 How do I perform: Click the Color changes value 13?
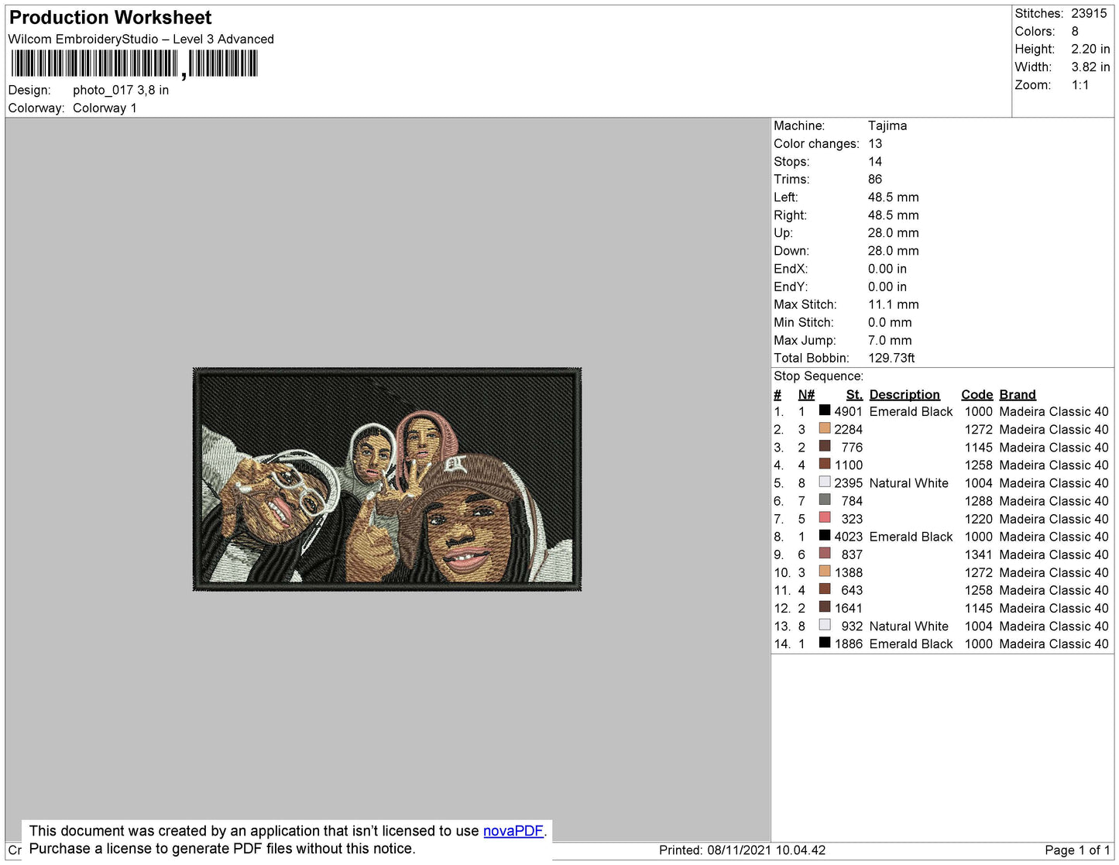click(x=875, y=143)
